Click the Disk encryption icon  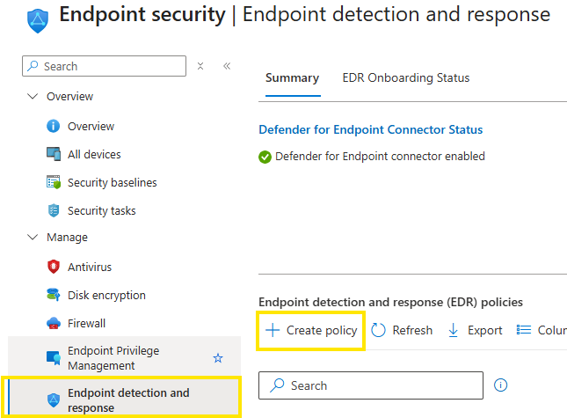click(54, 296)
